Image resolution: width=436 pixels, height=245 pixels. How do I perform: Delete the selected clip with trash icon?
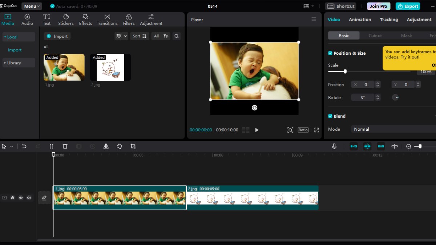65,146
